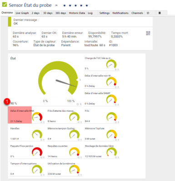This screenshot has height=181, width=175.
Task: Open gear settings for Fils channel
Action: pyautogui.click(x=116, y=122)
